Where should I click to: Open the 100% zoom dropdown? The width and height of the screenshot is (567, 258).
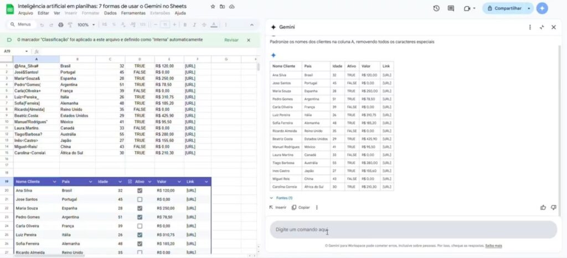click(86, 25)
